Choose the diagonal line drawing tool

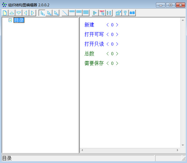[x=65, y=13]
